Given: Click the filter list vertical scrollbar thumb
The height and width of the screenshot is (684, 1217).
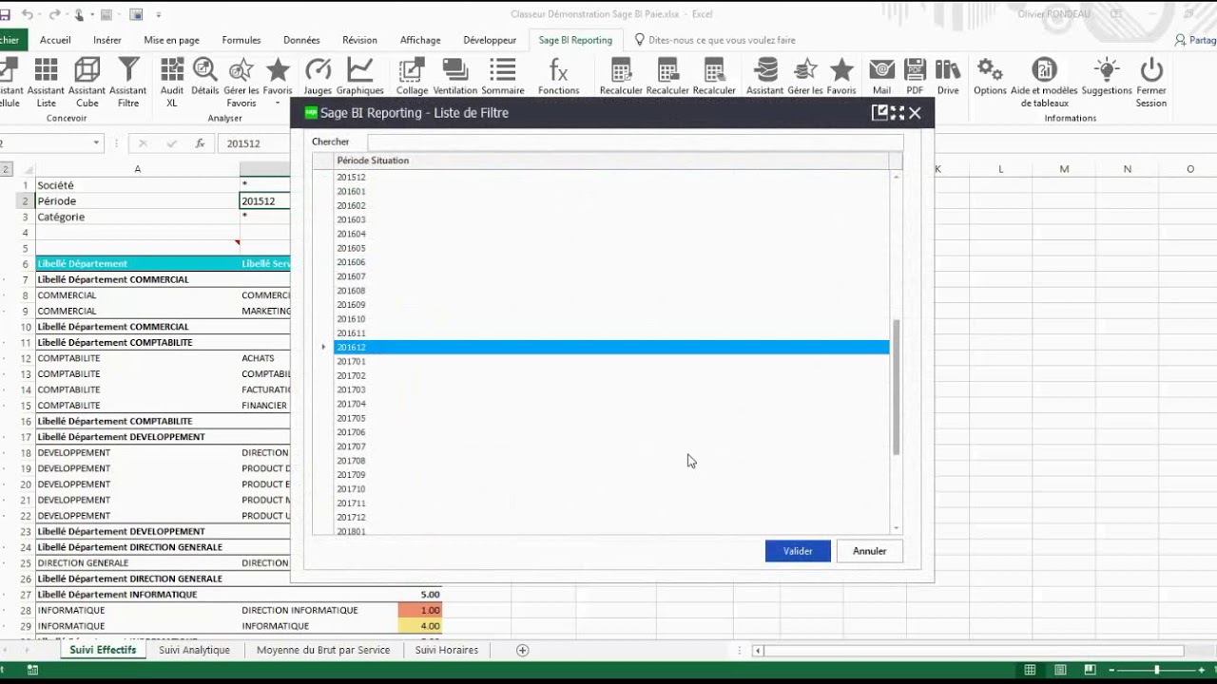Looking at the screenshot, I should pyautogui.click(x=896, y=388).
